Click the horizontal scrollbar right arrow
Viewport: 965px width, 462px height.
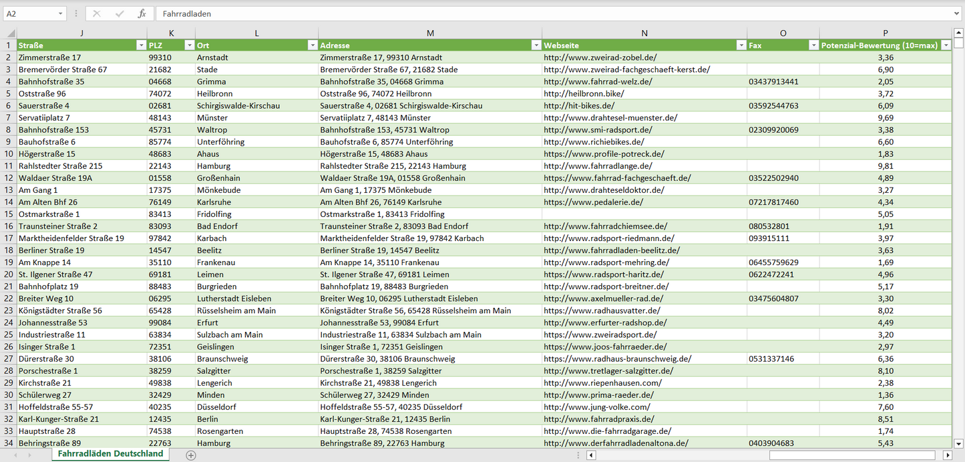click(947, 455)
